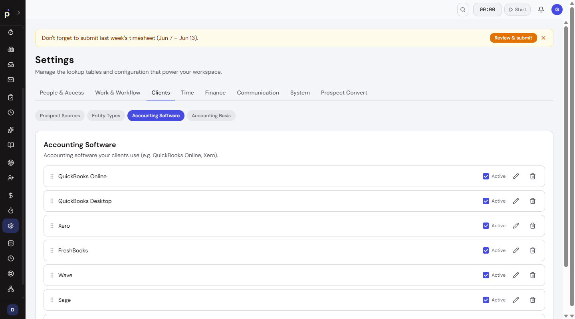575x319 pixels.
Task: Delete the QuickBooks Desktop entry
Action: (x=533, y=201)
